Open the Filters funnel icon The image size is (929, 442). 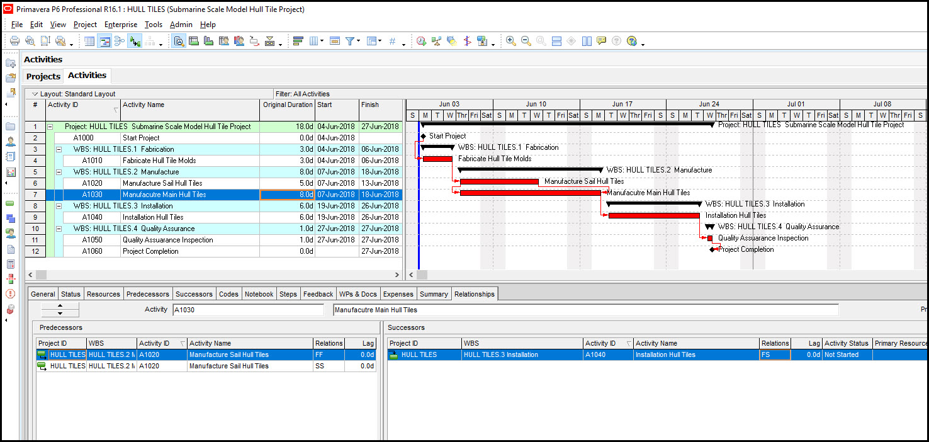[x=351, y=41]
